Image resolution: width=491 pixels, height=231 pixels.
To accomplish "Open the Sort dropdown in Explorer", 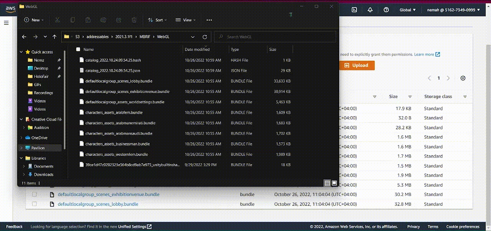I will pos(156,20).
